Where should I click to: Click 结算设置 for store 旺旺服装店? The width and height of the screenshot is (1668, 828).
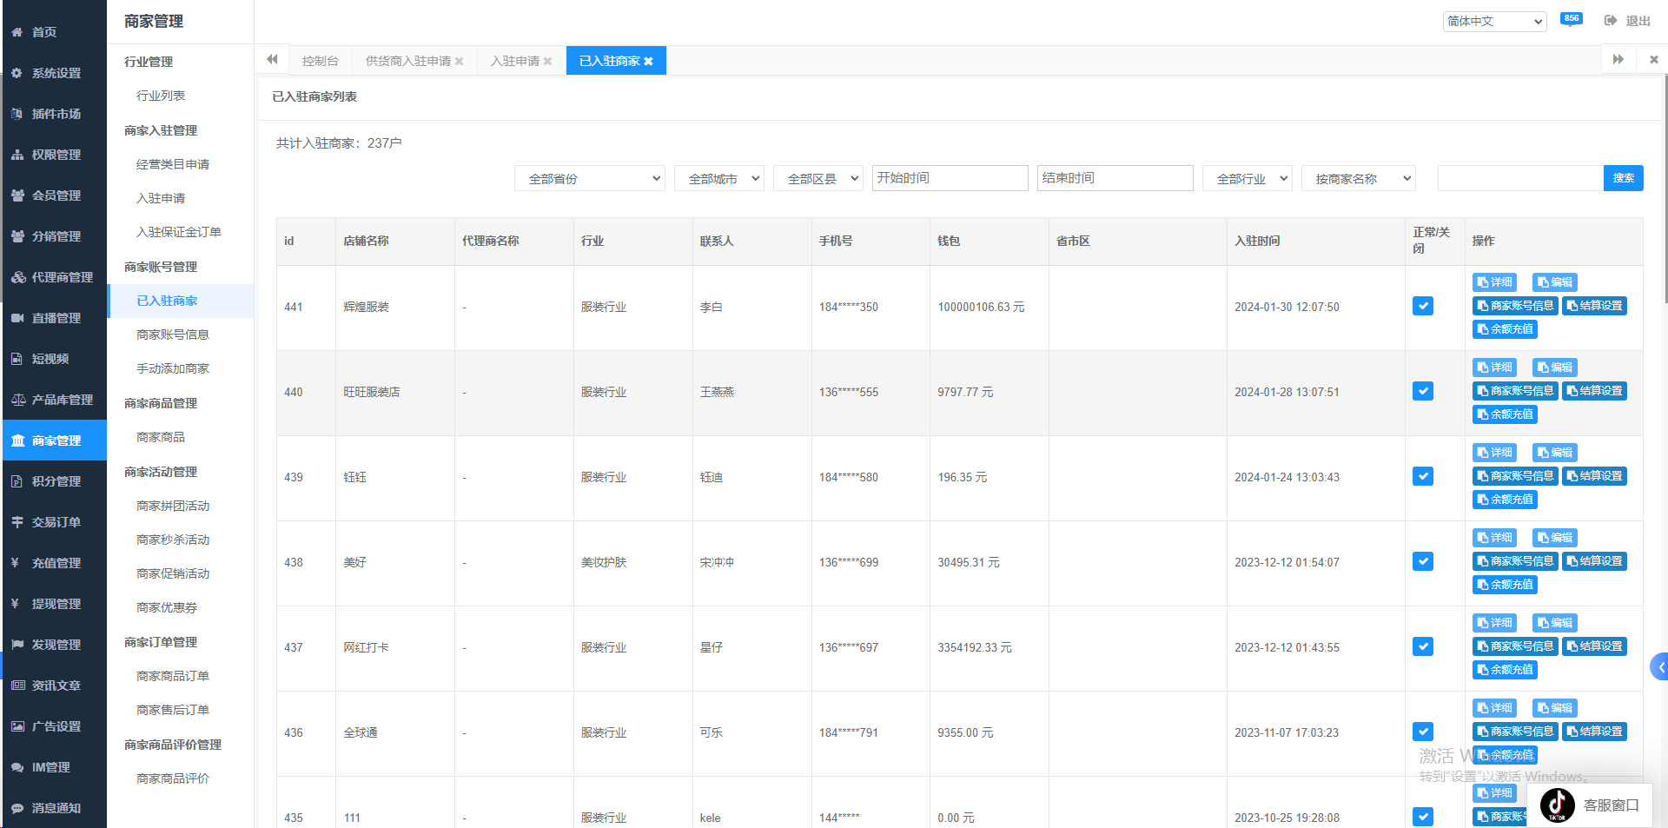1594,391
